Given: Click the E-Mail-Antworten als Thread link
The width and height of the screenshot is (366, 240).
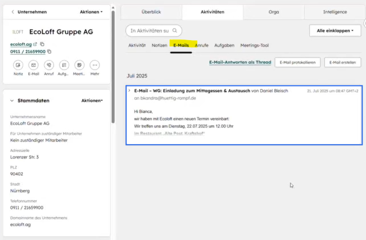Looking at the screenshot, I should coord(240,62).
